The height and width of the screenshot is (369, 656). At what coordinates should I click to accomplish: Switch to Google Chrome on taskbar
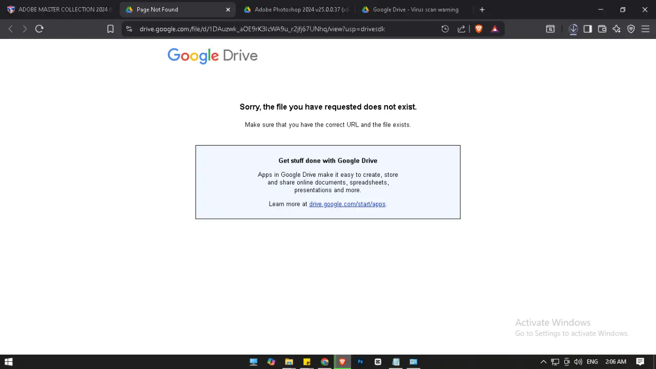[324, 362]
